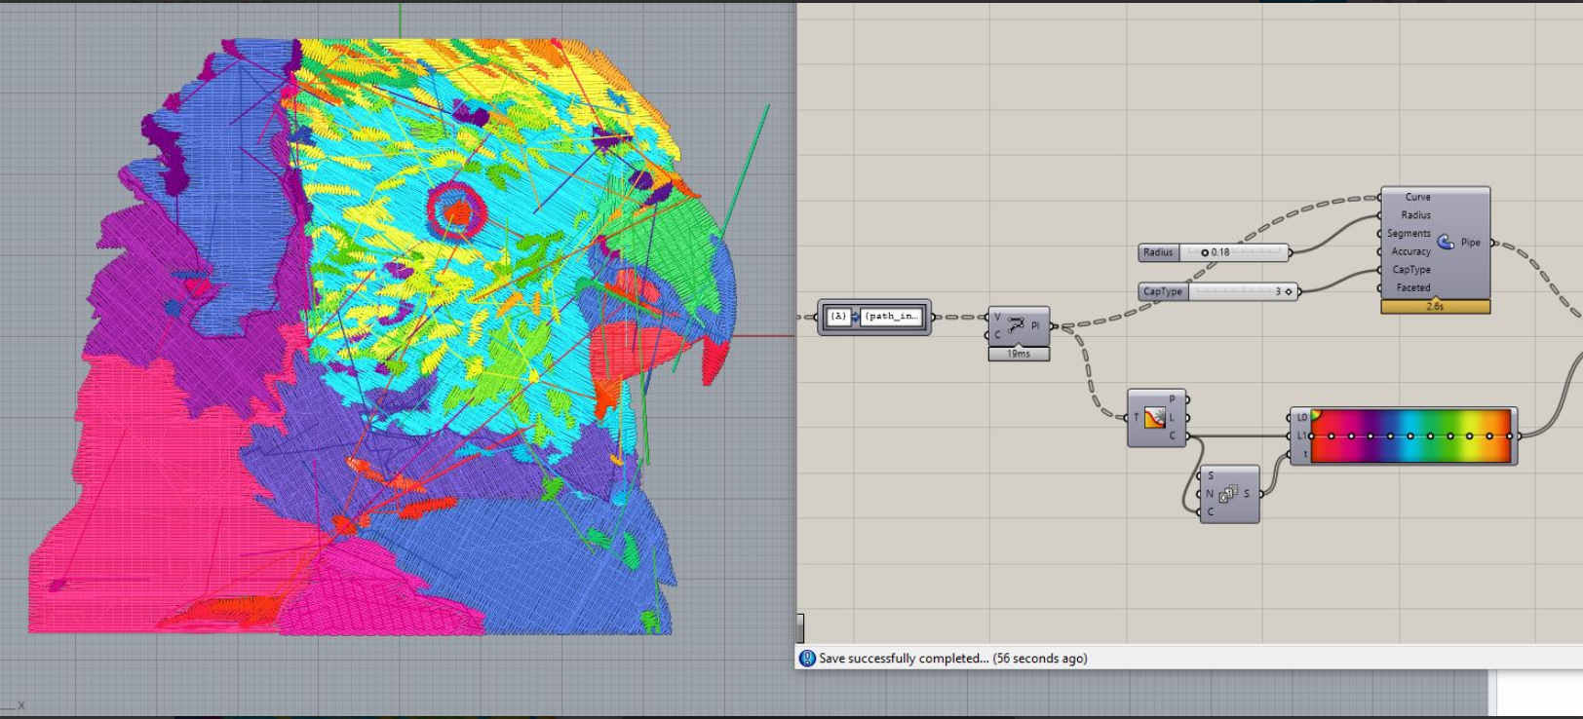Click the leftmost grip on the gradient
This screenshot has height=719, width=1583.
[1312, 435]
